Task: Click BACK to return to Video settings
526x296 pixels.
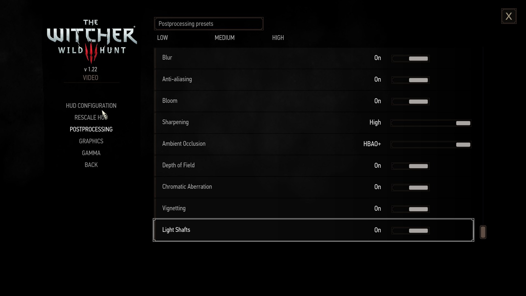Action: point(91,164)
